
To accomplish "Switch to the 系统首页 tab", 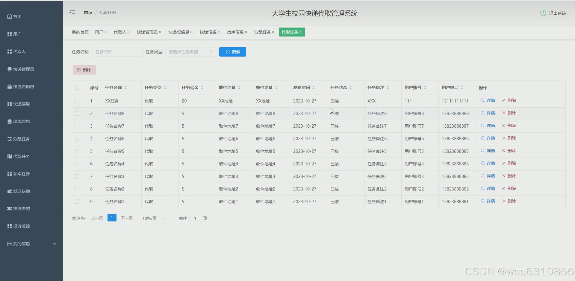I will 80,32.
